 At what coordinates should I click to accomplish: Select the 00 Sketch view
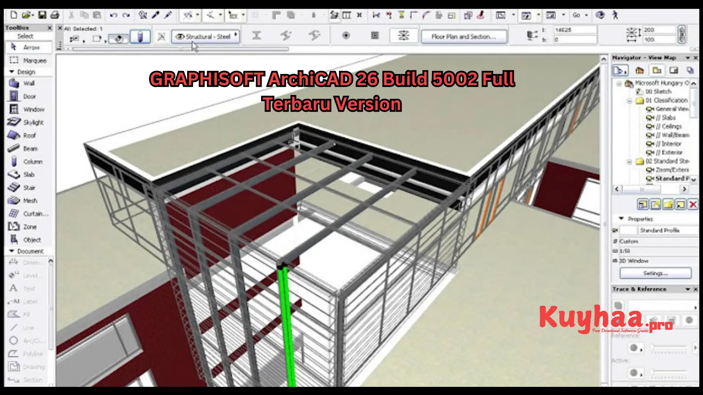point(654,91)
